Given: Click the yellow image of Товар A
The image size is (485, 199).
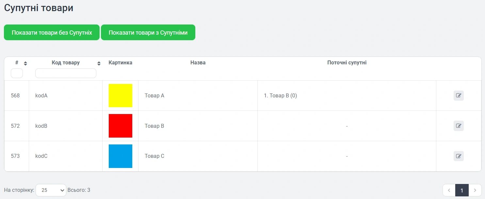Looking at the screenshot, I should (x=121, y=95).
